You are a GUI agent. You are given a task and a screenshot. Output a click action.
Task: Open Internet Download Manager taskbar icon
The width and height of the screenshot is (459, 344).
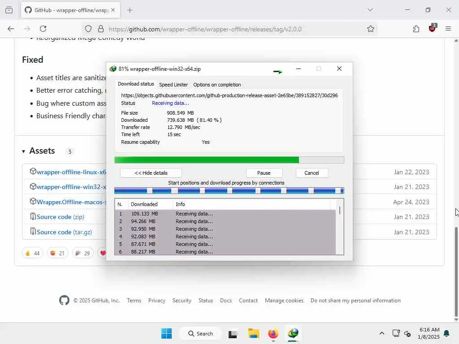pos(293,333)
